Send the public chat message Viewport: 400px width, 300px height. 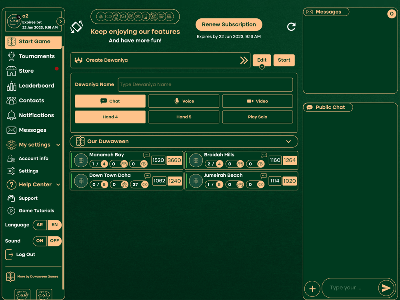click(386, 288)
